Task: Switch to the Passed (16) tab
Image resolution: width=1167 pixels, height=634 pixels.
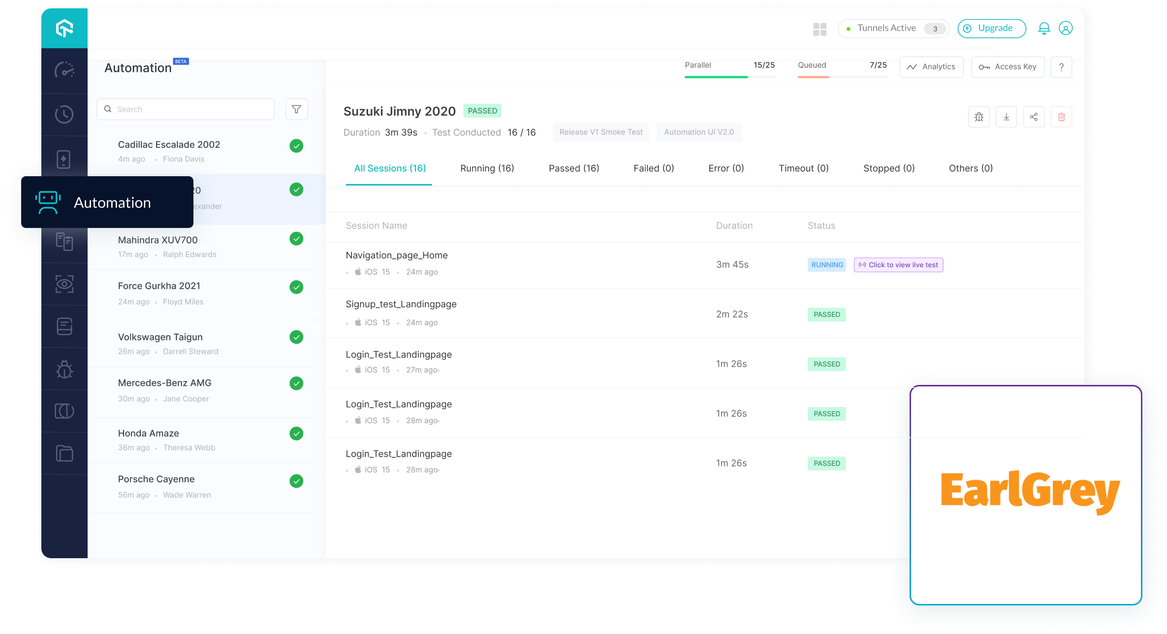Action: (x=574, y=168)
